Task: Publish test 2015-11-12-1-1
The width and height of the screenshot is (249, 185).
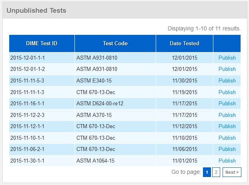Action: coord(227,126)
